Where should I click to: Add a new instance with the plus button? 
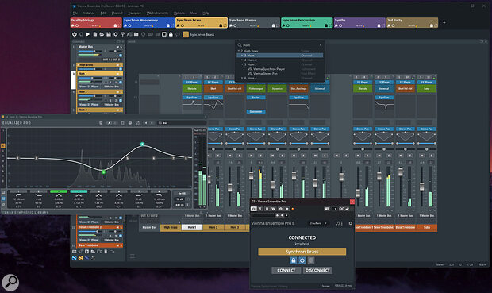coord(444,22)
